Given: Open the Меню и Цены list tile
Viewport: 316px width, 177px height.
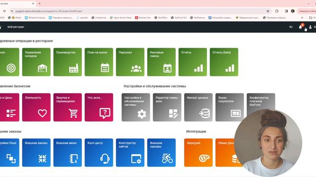Looking at the screenshot, I should click(x=9, y=107).
